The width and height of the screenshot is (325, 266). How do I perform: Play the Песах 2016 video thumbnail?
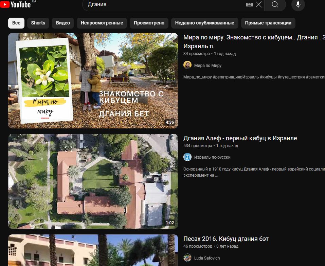point(93,250)
